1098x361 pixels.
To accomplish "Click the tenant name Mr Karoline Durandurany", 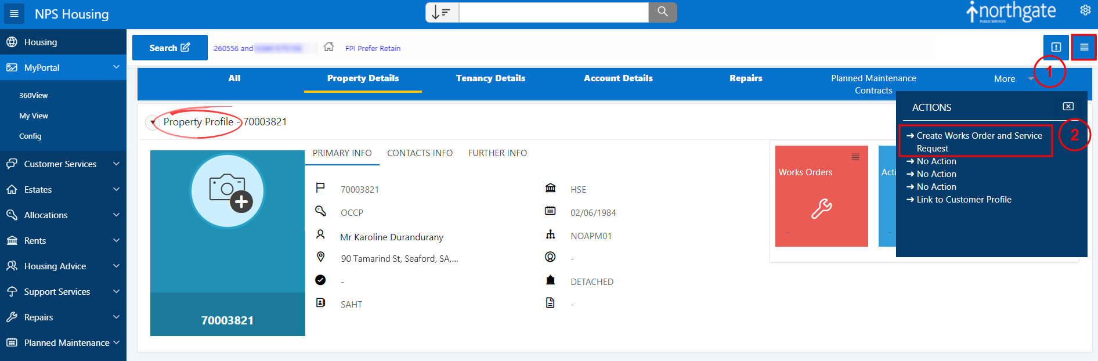I will point(392,237).
